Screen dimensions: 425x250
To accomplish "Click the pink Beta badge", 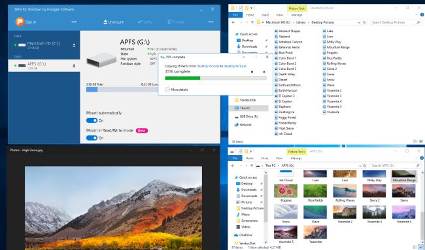I will (141, 130).
